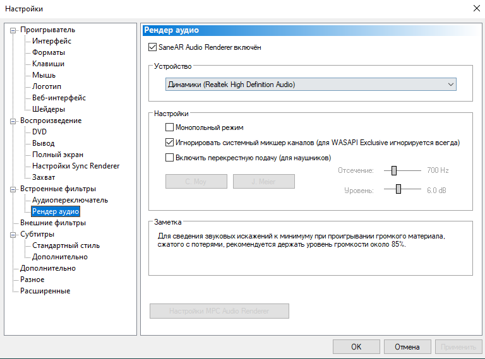Open the Внешние фильтры page

coord(53,223)
